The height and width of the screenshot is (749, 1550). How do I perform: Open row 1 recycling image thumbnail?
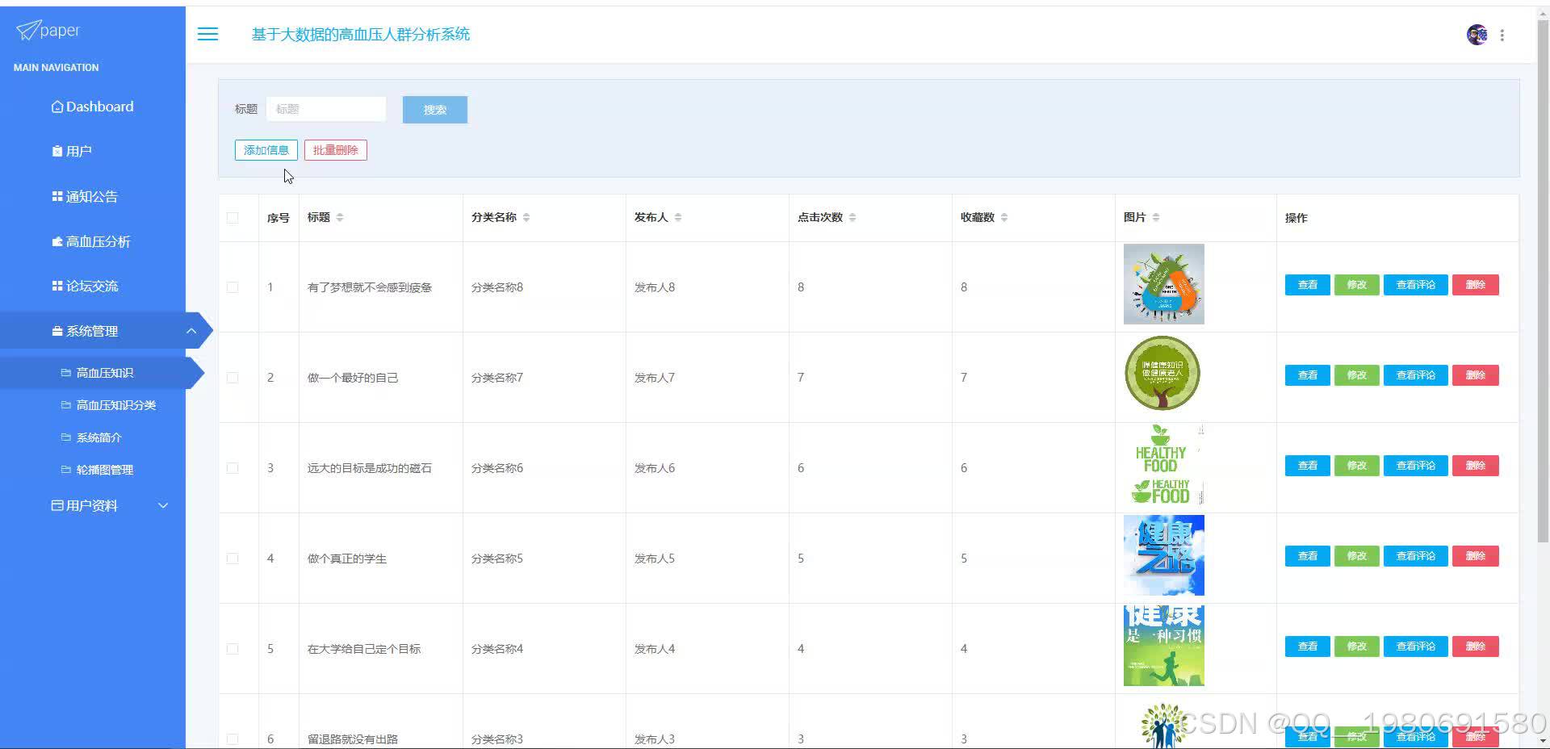tap(1163, 284)
